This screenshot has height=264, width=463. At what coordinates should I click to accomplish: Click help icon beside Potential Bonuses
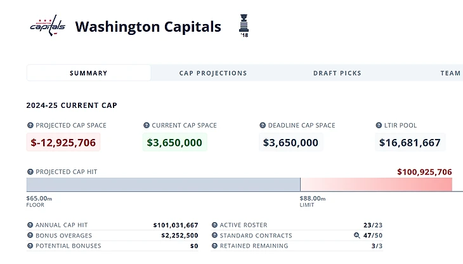(30, 246)
